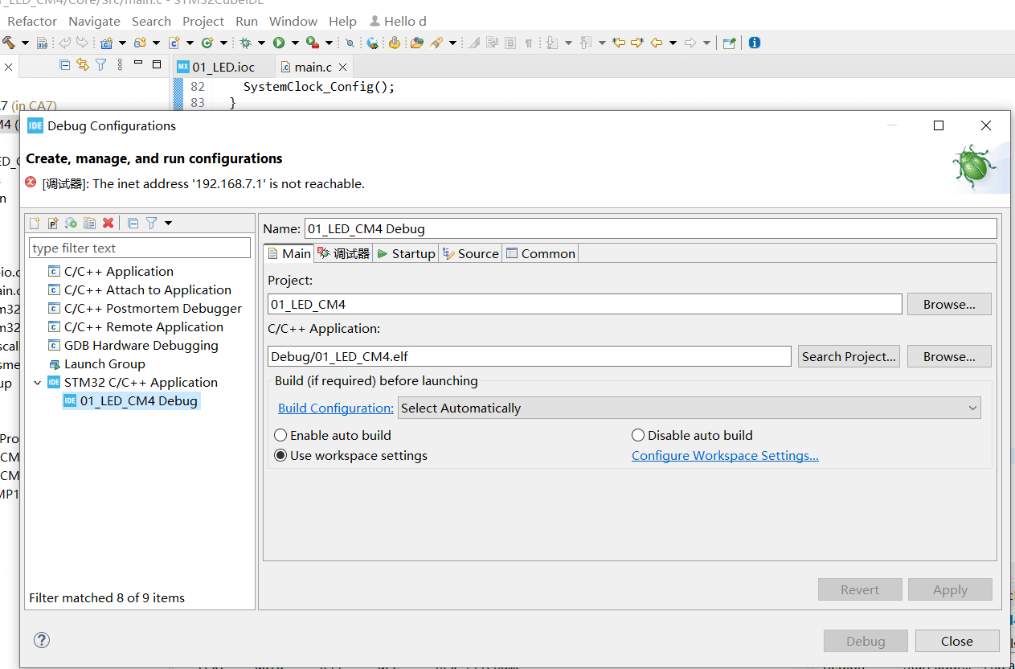Switch to the Source tab
Viewport: 1015px width, 669px height.
(470, 253)
